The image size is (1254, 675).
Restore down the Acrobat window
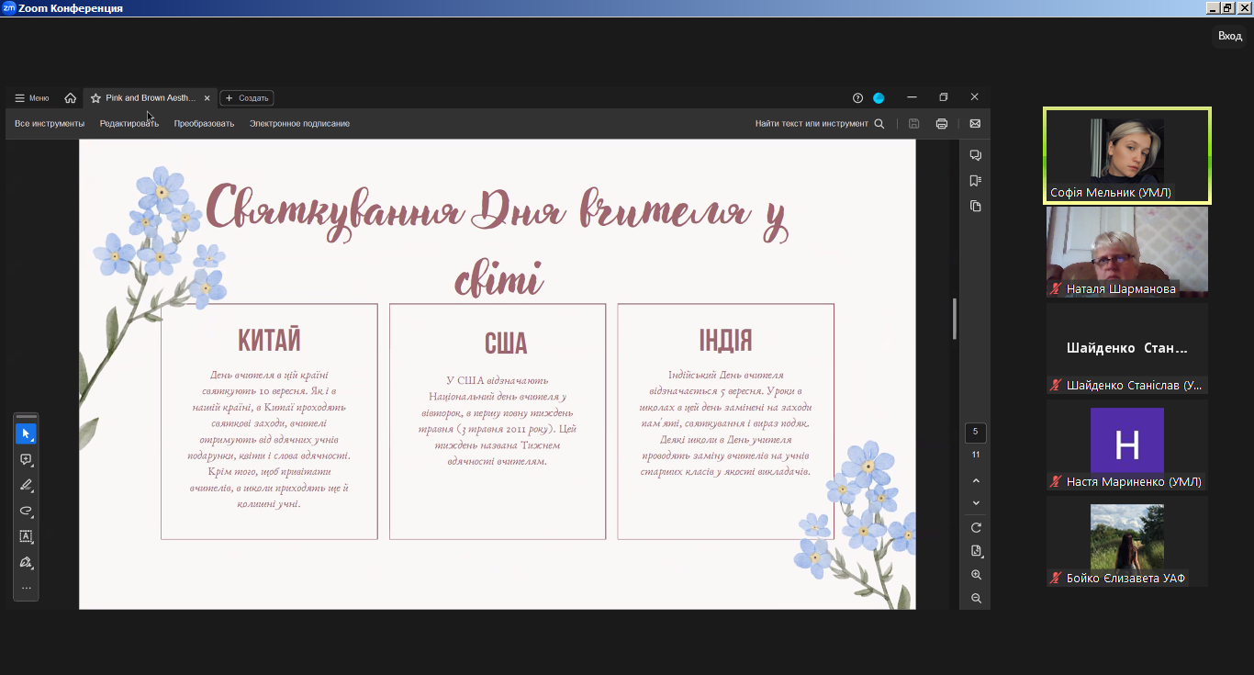(x=943, y=97)
